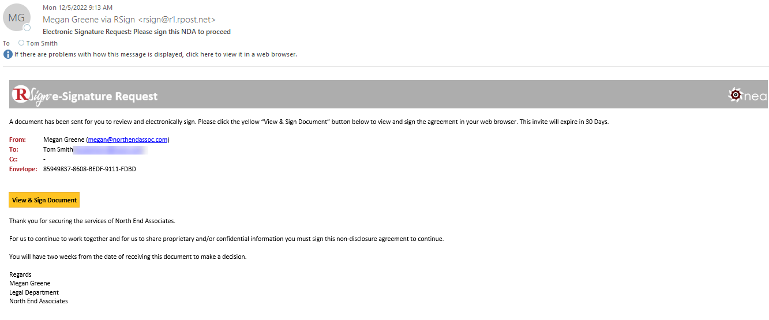Click the view in web browser info message
769x320 pixels.
tap(155, 54)
